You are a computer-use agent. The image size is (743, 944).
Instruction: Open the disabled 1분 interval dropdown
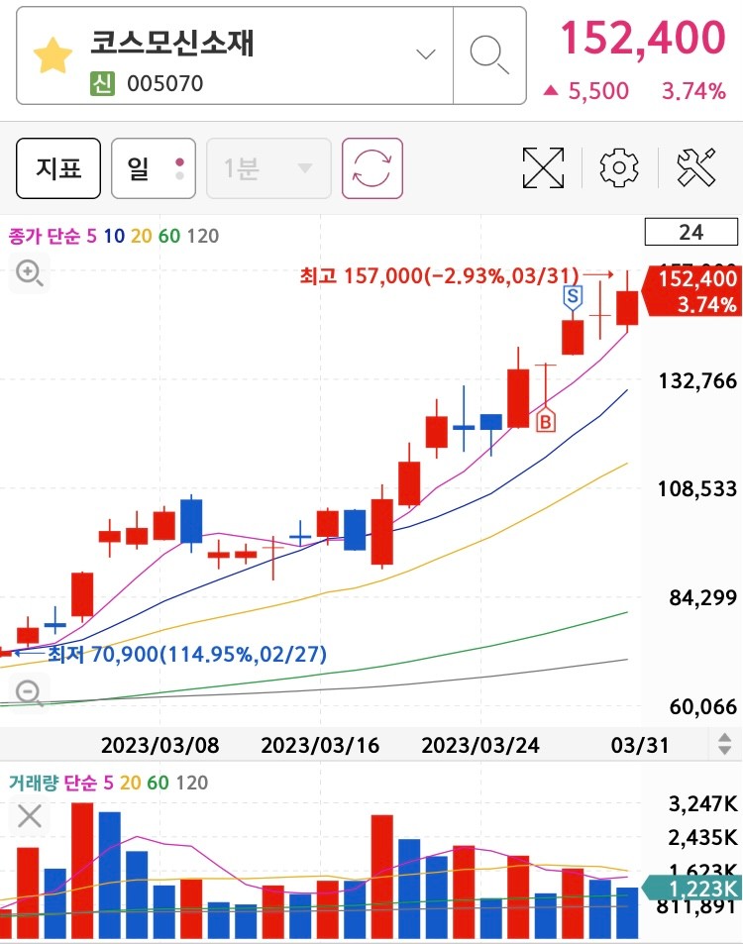pos(268,168)
